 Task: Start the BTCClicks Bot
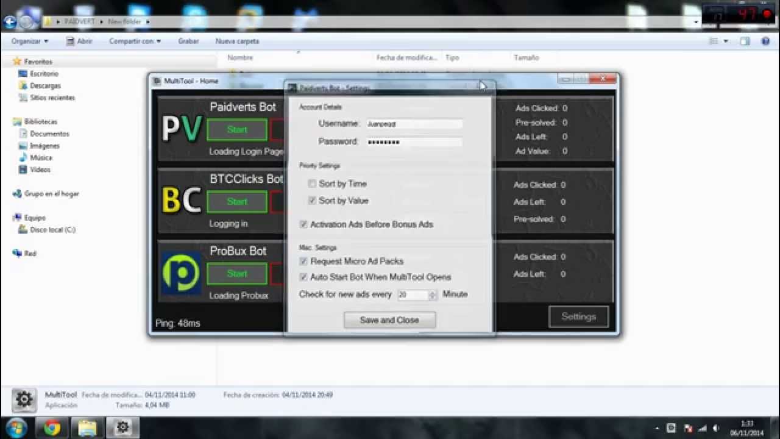(x=237, y=202)
